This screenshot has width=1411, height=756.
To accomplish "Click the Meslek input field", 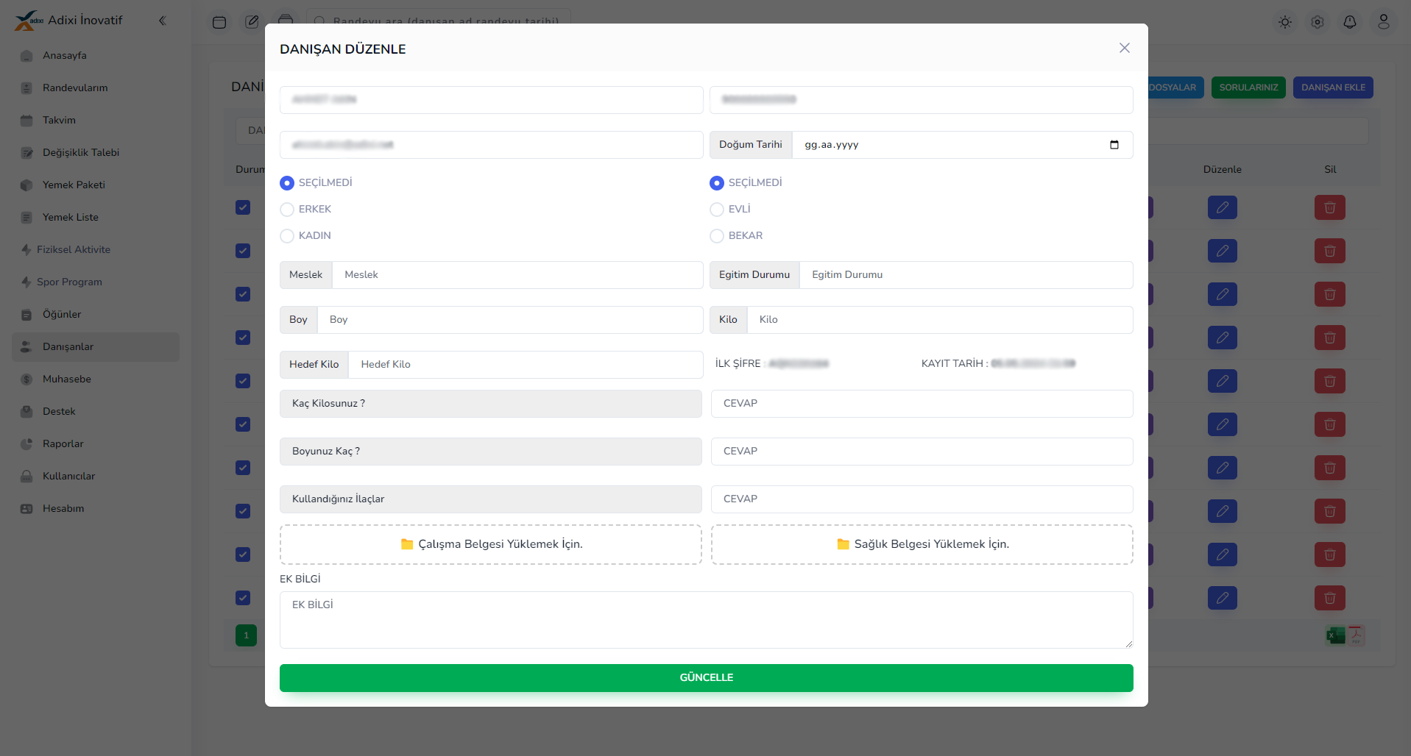I will point(517,275).
